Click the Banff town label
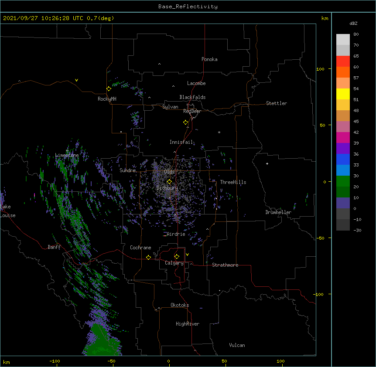This screenshot has width=376, height=367. tap(54, 247)
